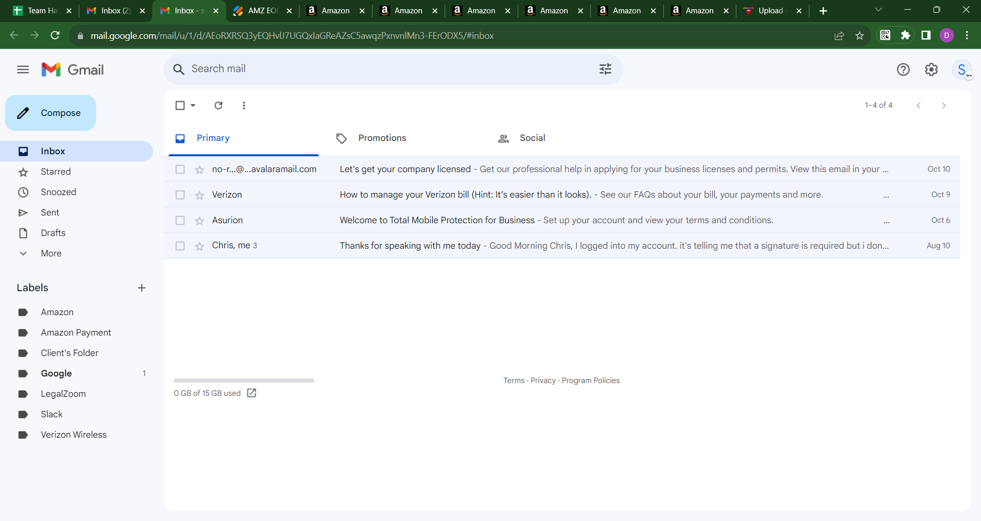Select the Chris, me conversation checkbox
The width and height of the screenshot is (981, 521).
point(180,246)
